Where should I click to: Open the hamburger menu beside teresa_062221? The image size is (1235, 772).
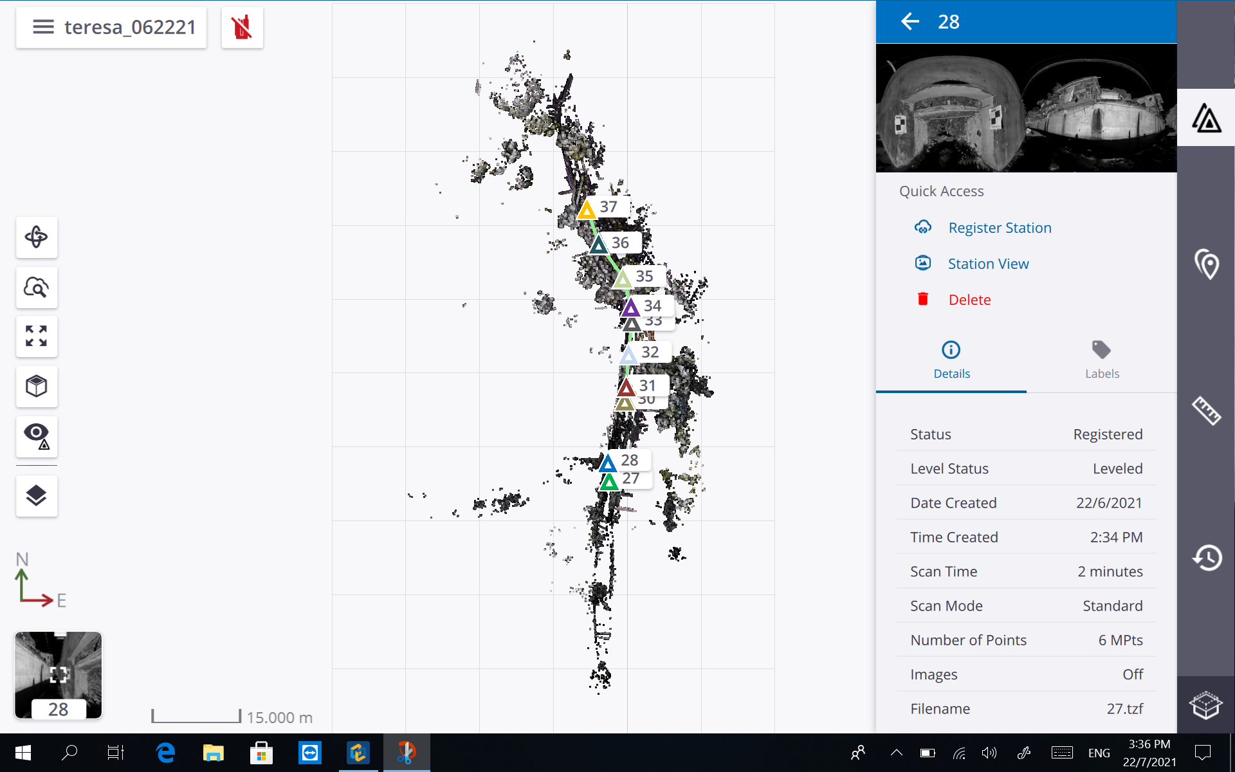click(x=43, y=27)
